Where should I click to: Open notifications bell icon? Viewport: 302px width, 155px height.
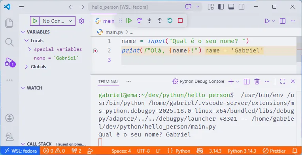(294, 151)
